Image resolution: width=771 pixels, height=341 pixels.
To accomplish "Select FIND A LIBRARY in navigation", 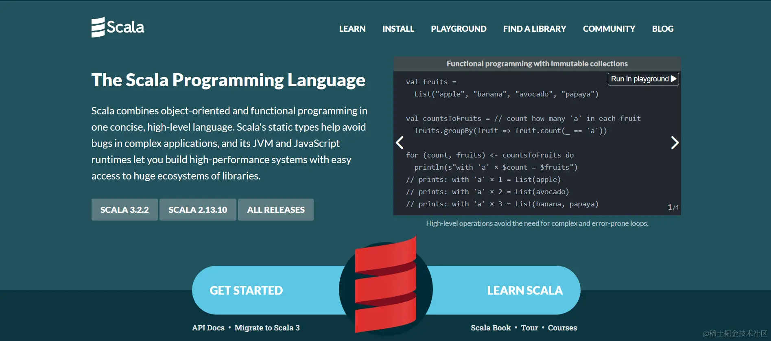I will tap(535, 29).
